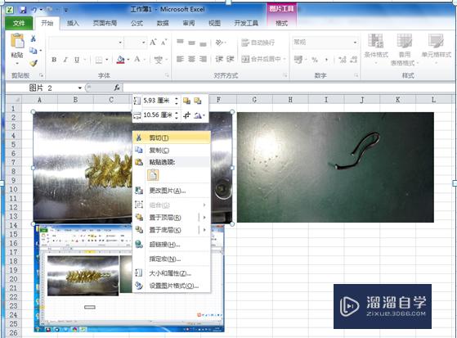Click the decrease decimal icon

(x=353, y=60)
